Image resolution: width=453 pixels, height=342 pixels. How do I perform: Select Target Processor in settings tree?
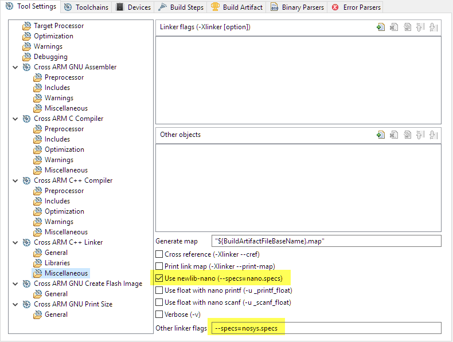(x=58, y=26)
